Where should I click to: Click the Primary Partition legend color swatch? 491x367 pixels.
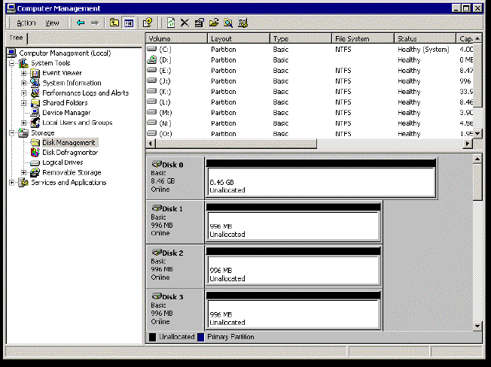pyautogui.click(x=200, y=337)
